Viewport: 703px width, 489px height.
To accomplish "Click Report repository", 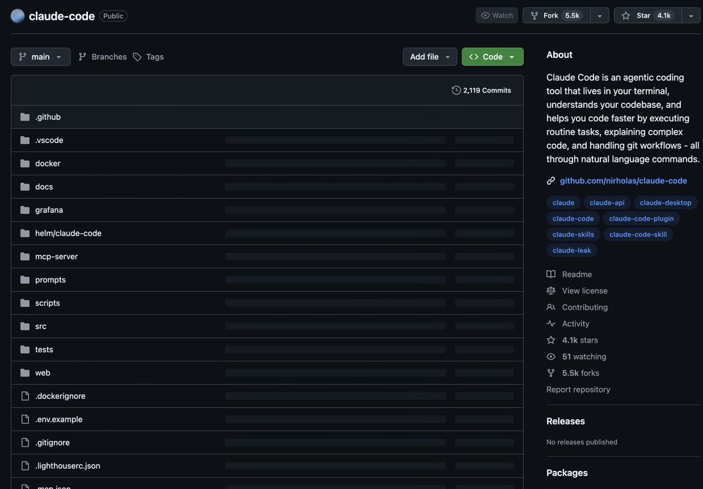I will (x=578, y=389).
